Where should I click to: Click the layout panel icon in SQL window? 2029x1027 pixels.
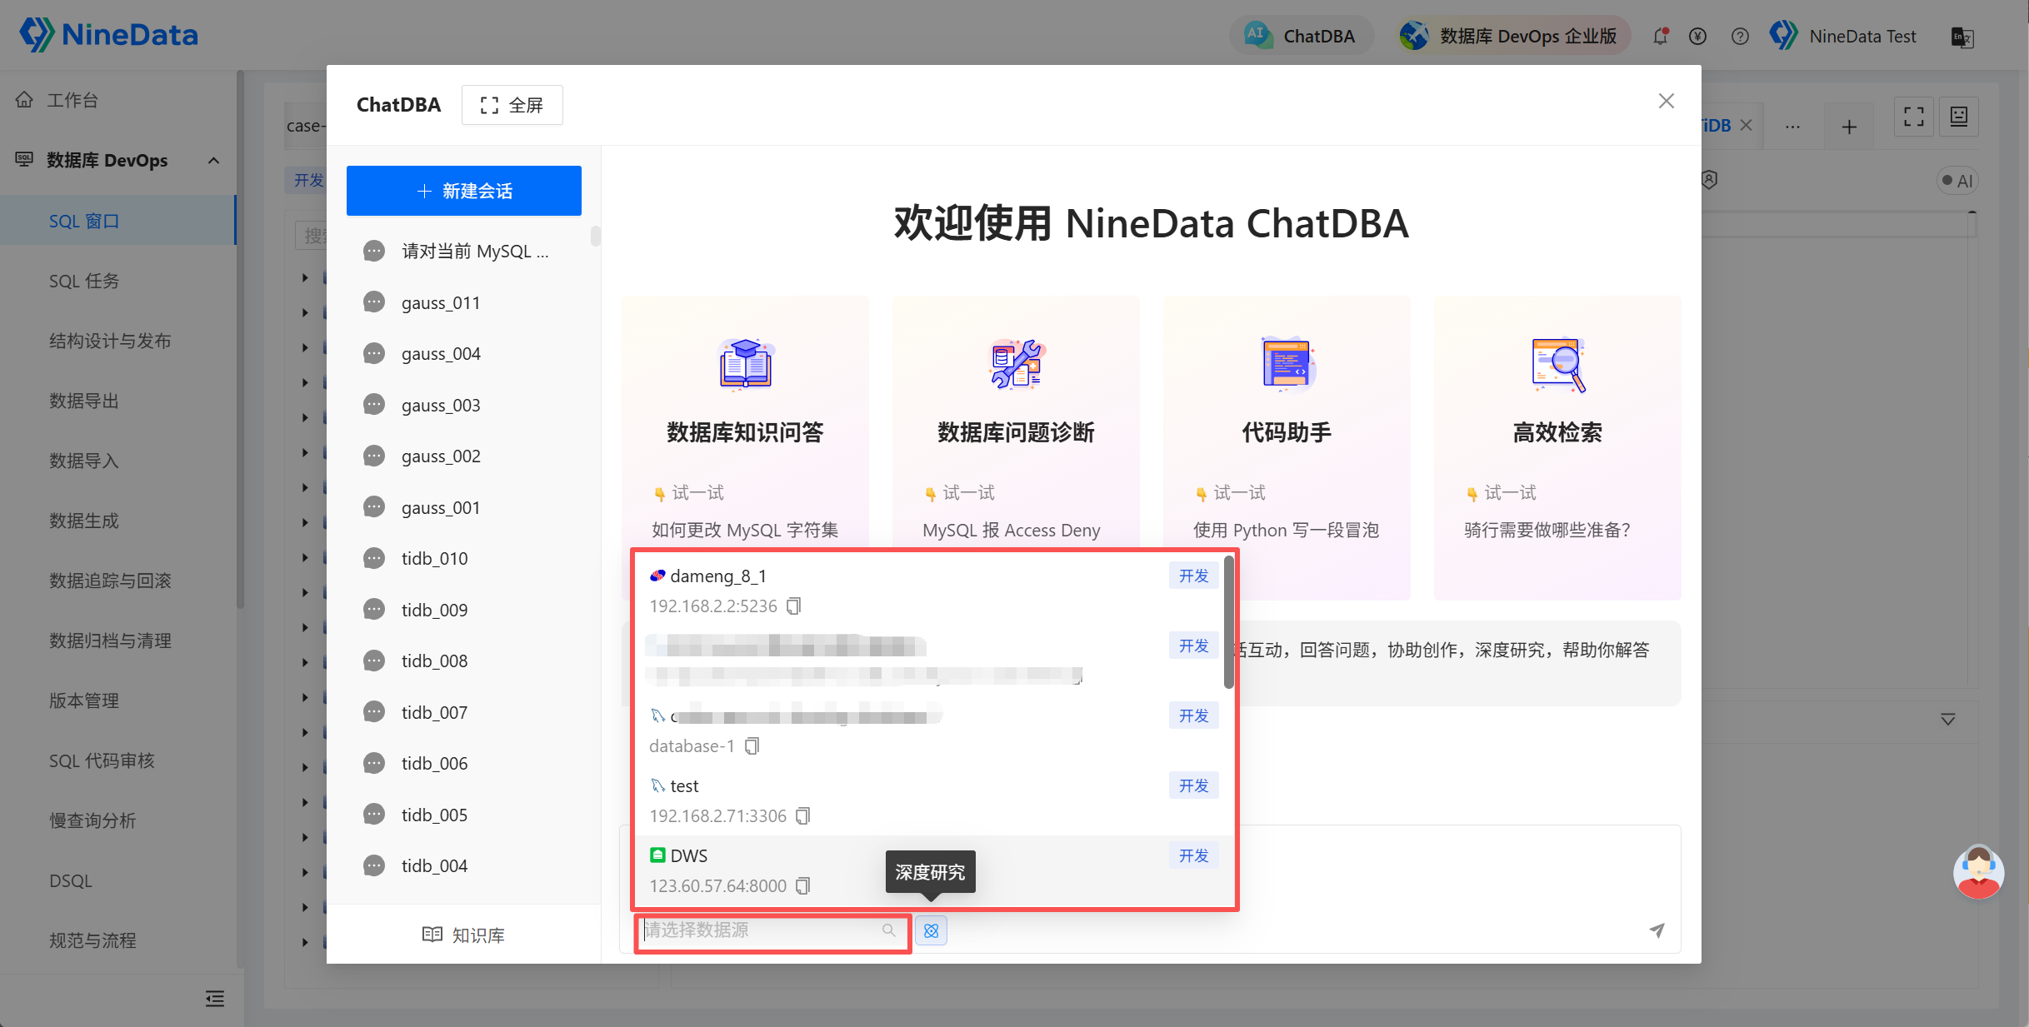coord(1959,117)
